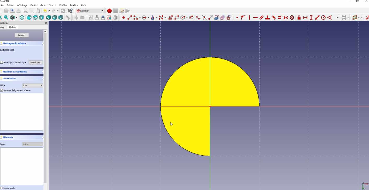Image resolution: width=369 pixels, height=190 pixels.
Task: Click inside the Éléments list box
Action: (22, 166)
